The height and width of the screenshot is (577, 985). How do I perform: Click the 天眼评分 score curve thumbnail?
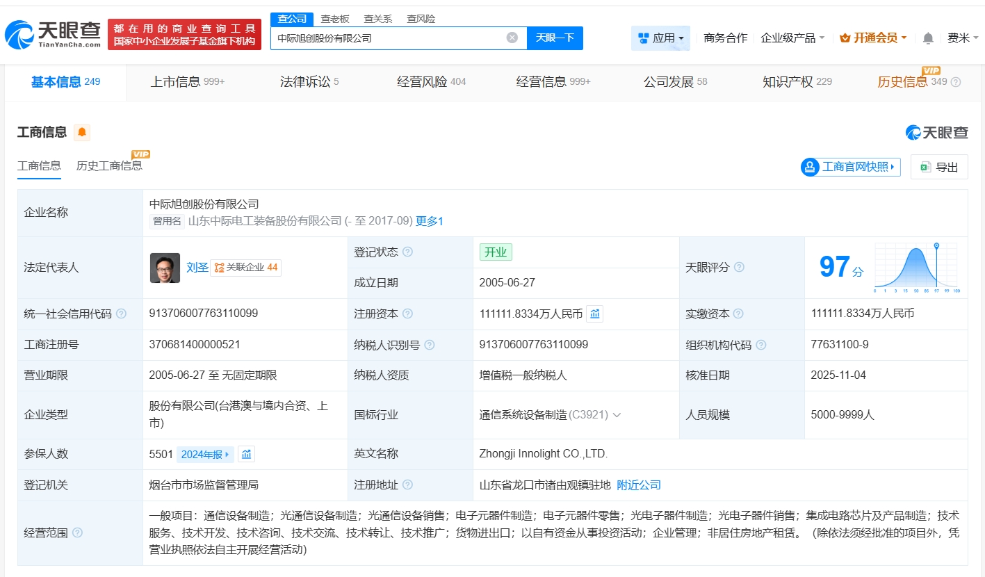[916, 268]
